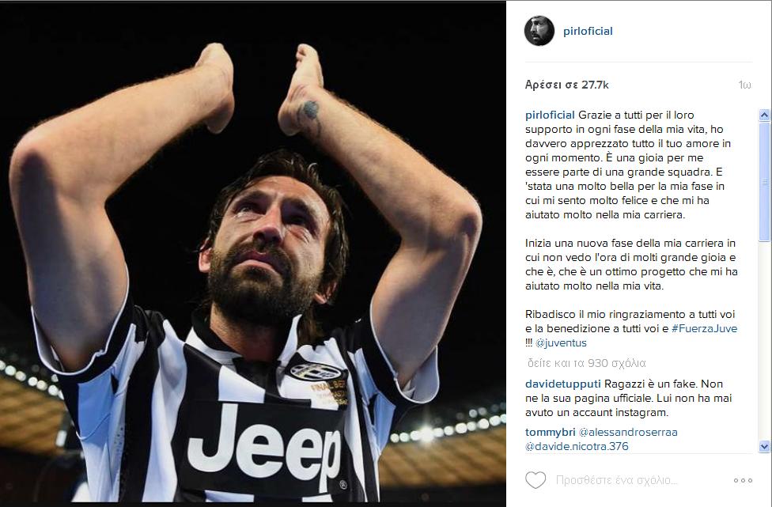
Task: Click the scrollbar down arrow
Action: click(764, 446)
